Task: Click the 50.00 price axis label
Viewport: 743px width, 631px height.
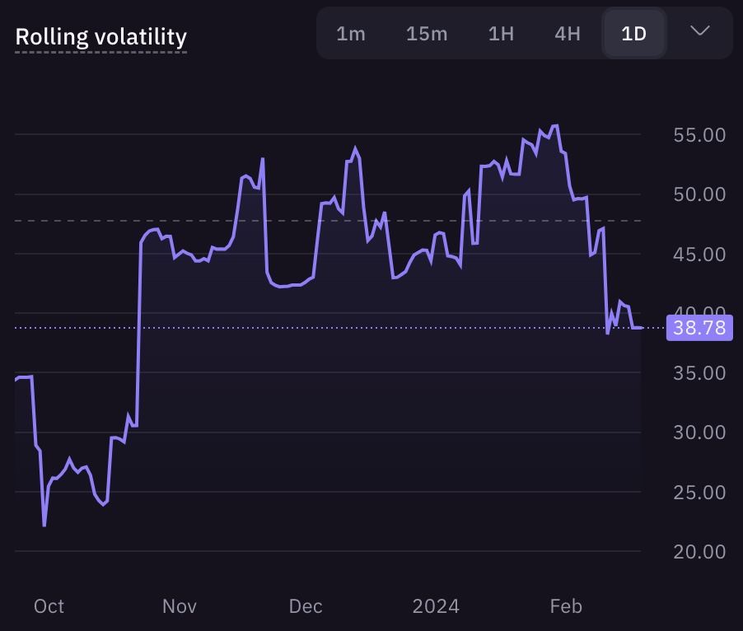Action: pyautogui.click(x=699, y=194)
